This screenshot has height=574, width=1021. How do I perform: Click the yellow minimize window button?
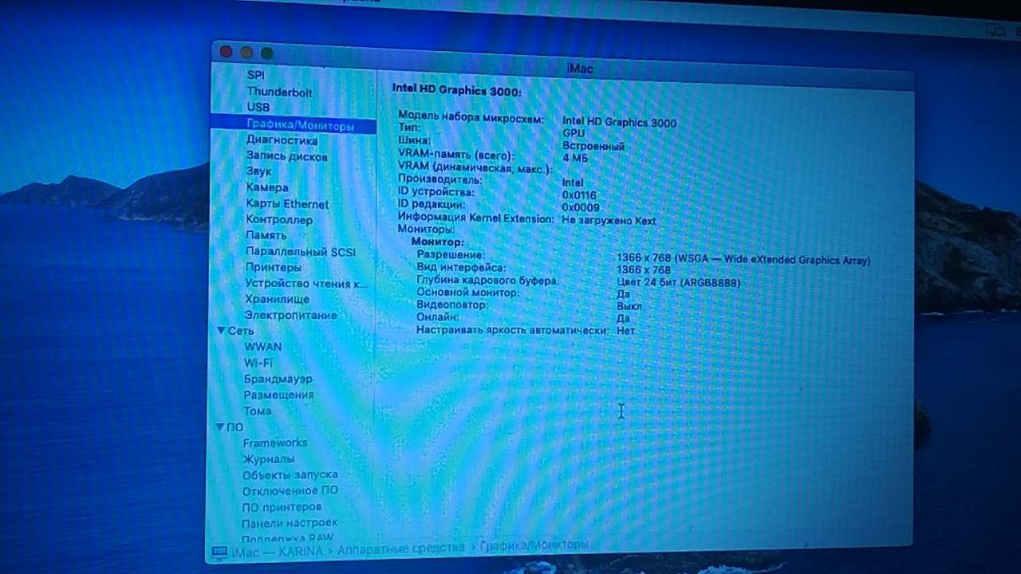[x=246, y=52]
